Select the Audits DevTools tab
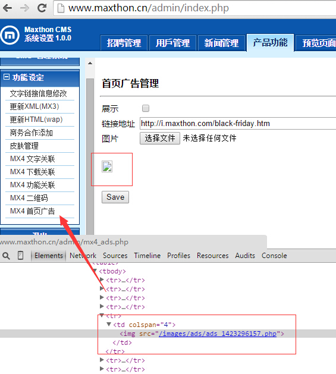Image resolution: width=336 pixels, height=374 pixels. pos(245,256)
